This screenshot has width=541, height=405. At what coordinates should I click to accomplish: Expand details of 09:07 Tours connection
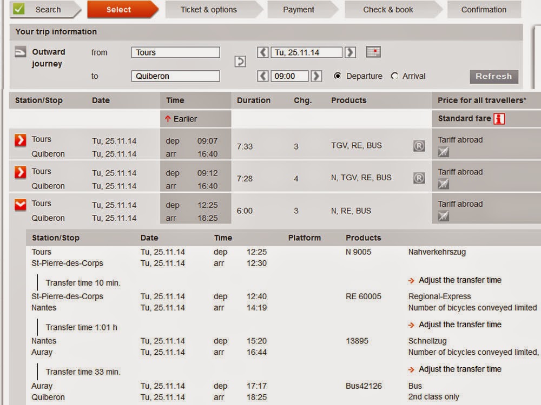[21, 140]
